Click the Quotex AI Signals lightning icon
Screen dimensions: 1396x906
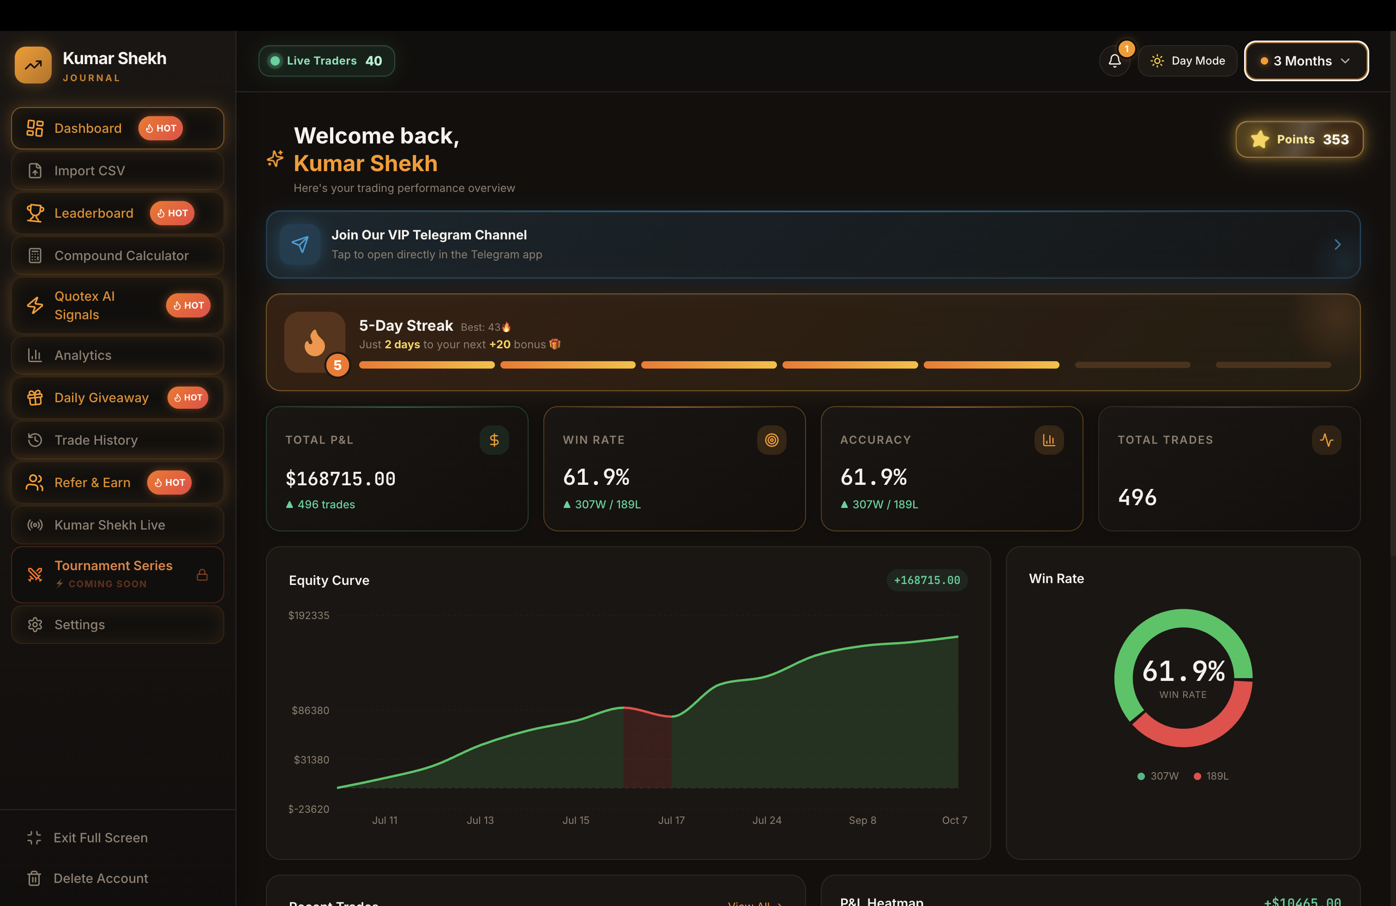[x=35, y=305]
